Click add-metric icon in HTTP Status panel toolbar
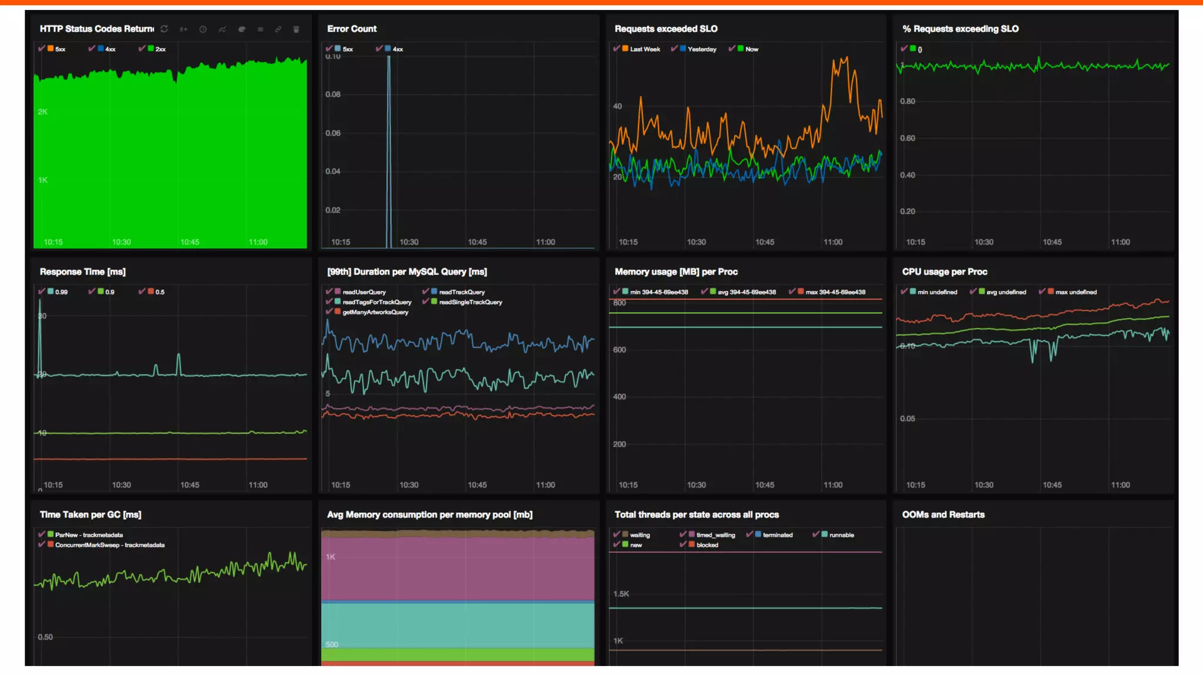 pos(184,29)
